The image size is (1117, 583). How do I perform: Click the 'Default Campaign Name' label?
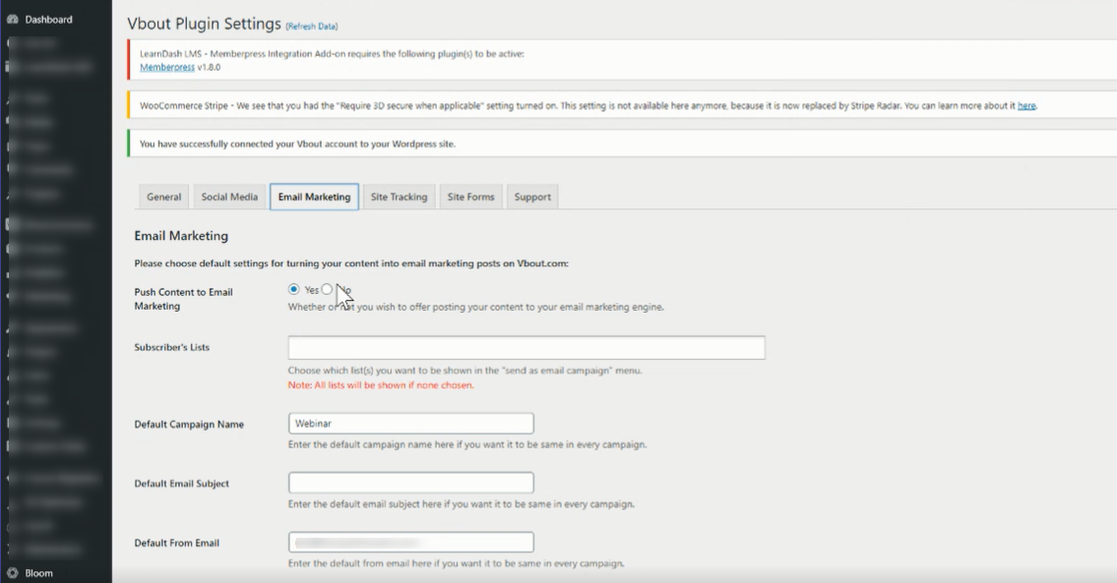[x=189, y=425]
